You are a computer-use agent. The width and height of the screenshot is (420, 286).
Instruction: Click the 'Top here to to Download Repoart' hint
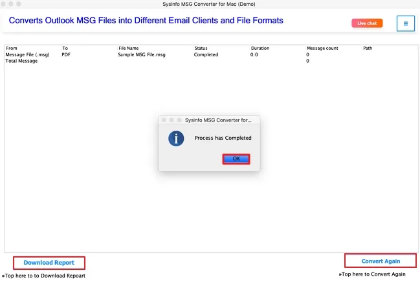43,276
